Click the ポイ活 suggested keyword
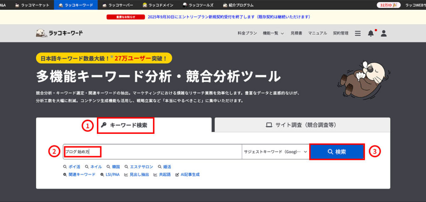This screenshot has height=202, width=426. tap(71, 166)
